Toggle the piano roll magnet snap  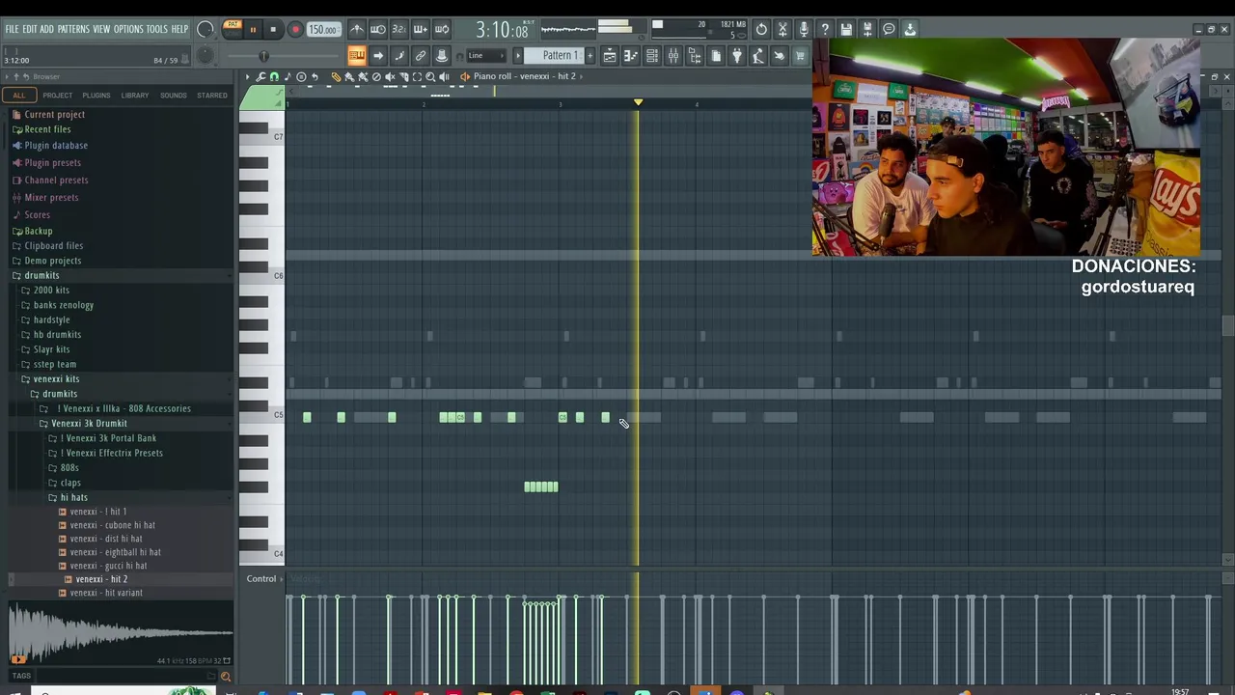[x=274, y=76]
